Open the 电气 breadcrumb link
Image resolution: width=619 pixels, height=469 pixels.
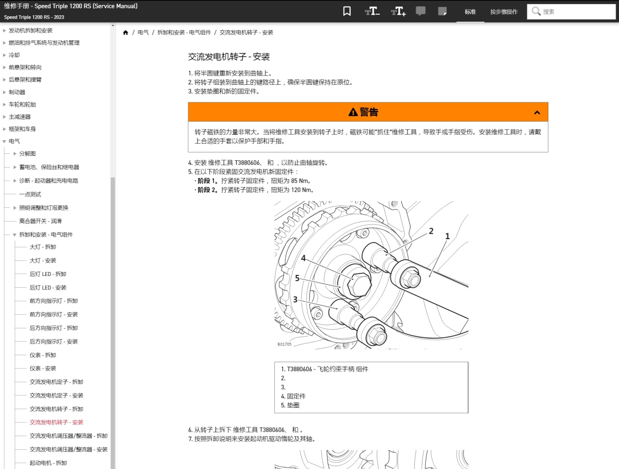click(142, 32)
